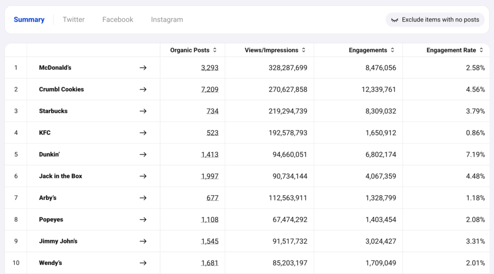Sort by Engagements column header

(372, 50)
